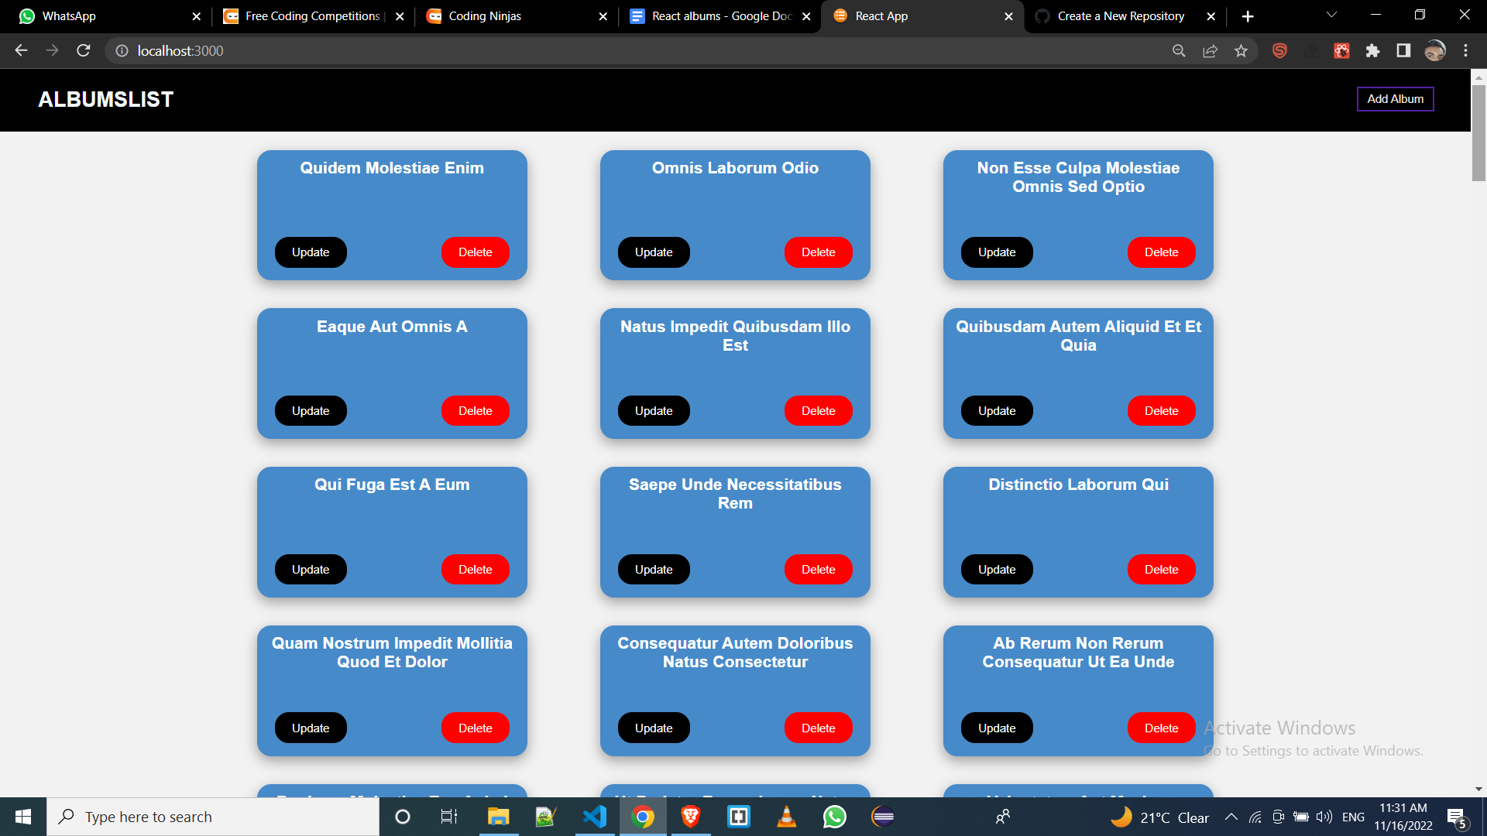Close the React App tab
Screen dimensions: 1487x836
[x=1008, y=16]
